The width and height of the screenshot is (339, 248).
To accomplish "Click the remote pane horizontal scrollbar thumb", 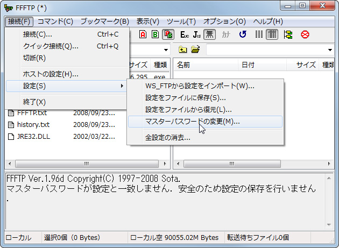I will coord(232,164).
